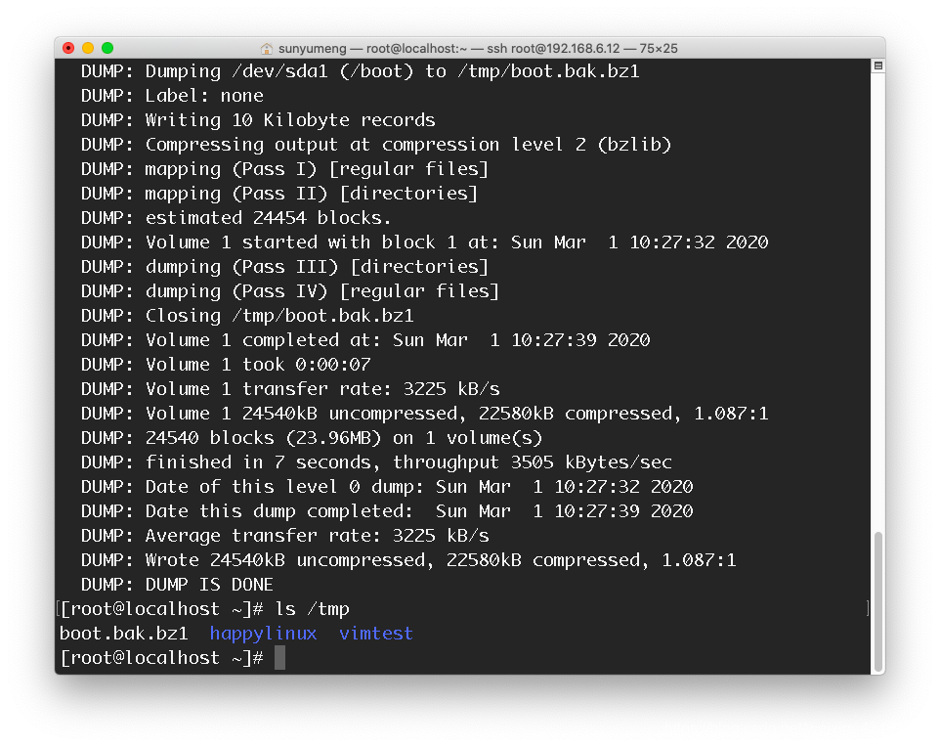Click 'Volume 1 completed at' line
940x747 pixels.
click(x=365, y=340)
